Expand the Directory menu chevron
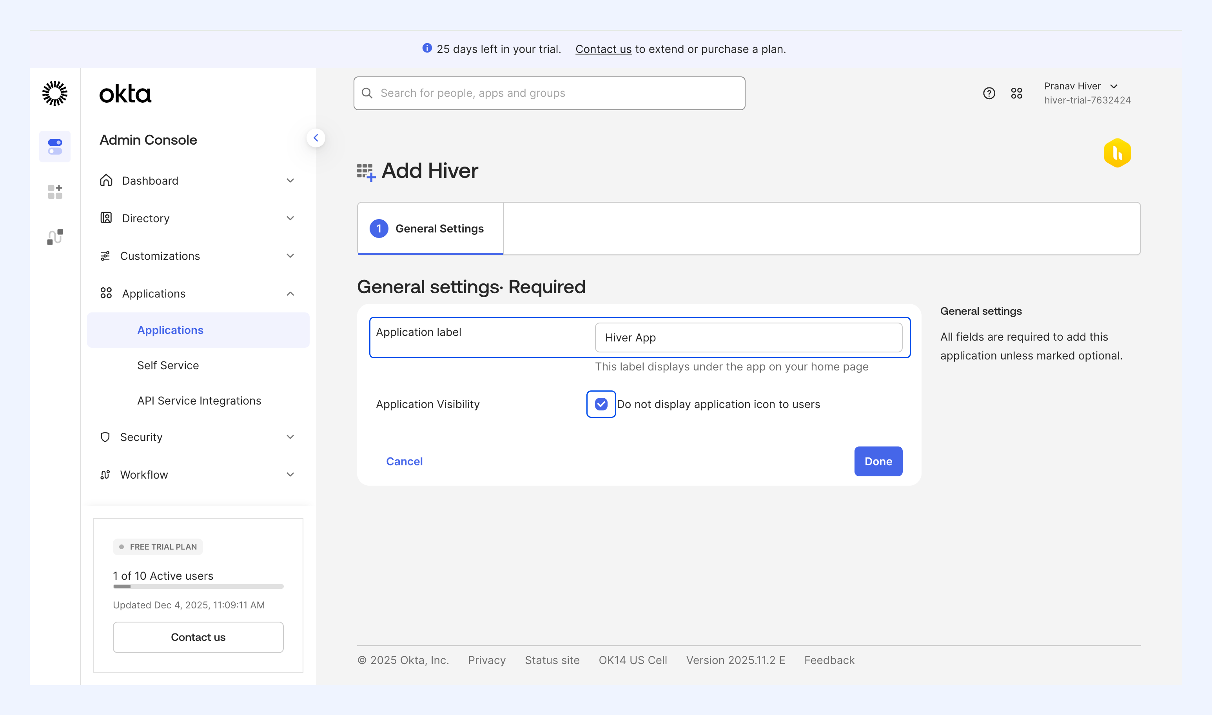Screen dimensions: 1212x715 tap(290, 218)
